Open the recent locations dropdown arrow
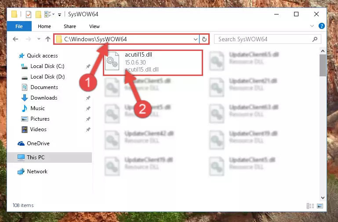This screenshot has width=338, height=222. 39,39
